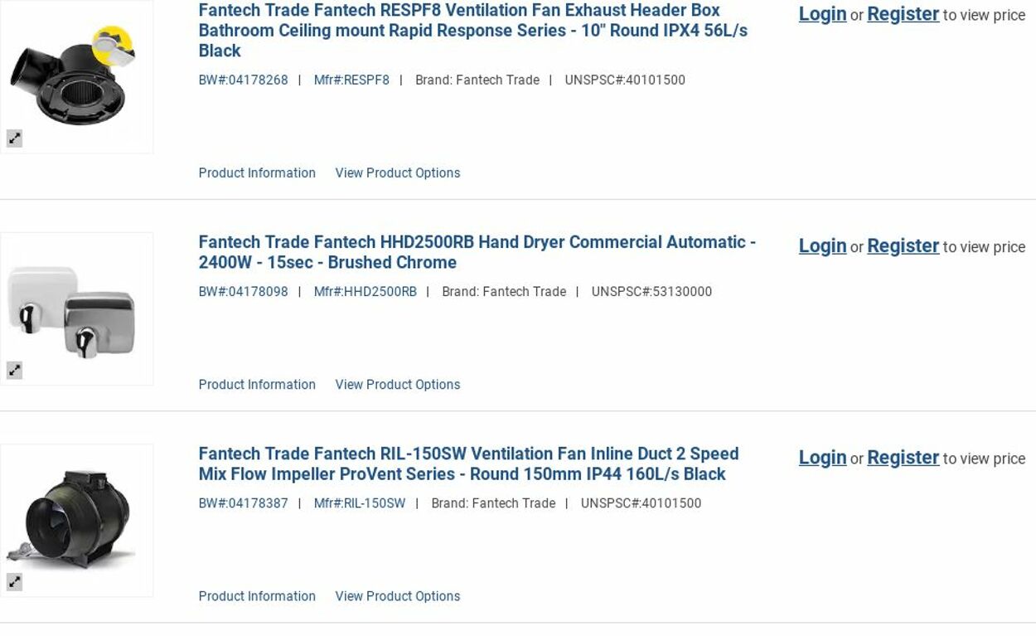This screenshot has height=636, width=1036.
Task: Open the RIL-150SW inline duct fan thumbnail
Action: [x=76, y=520]
